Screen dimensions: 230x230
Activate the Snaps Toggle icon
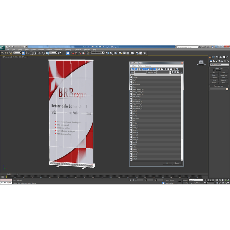(72, 53)
